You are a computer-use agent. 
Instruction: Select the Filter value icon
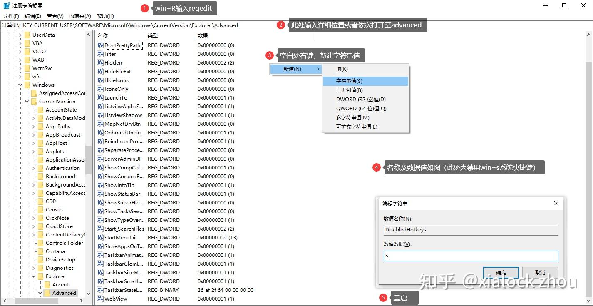(100, 54)
